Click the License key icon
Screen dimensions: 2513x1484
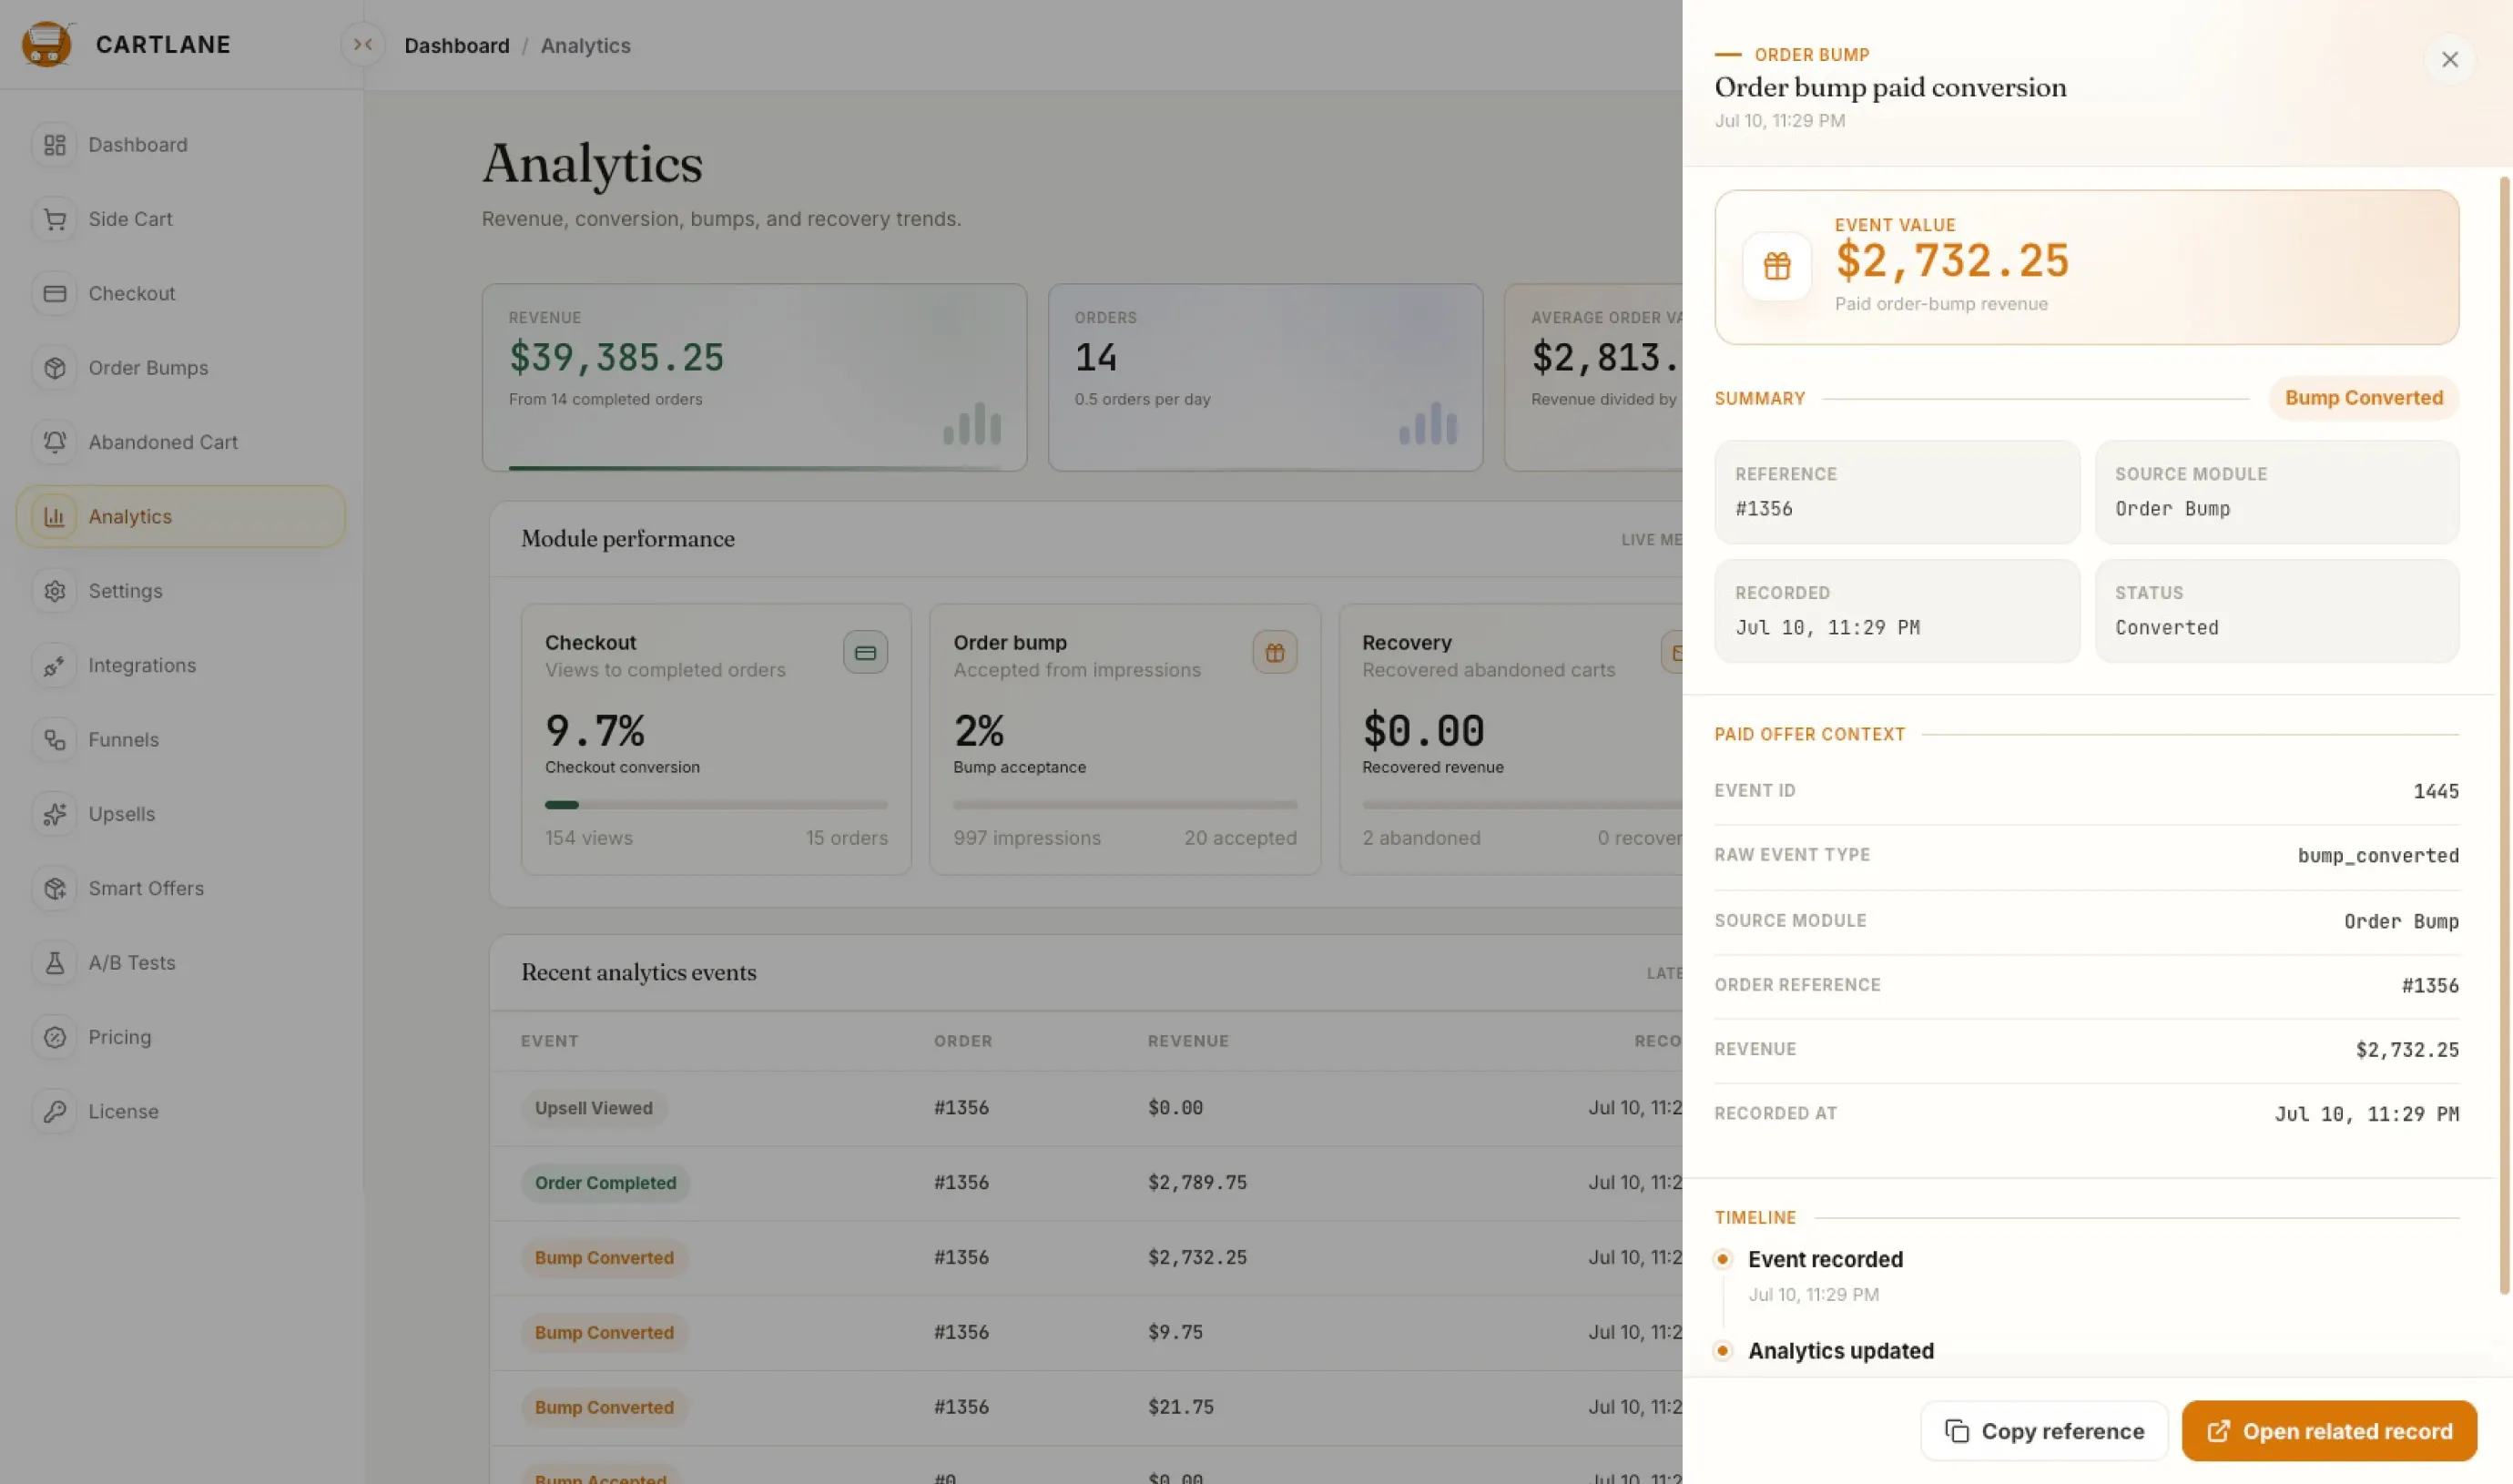55,1111
